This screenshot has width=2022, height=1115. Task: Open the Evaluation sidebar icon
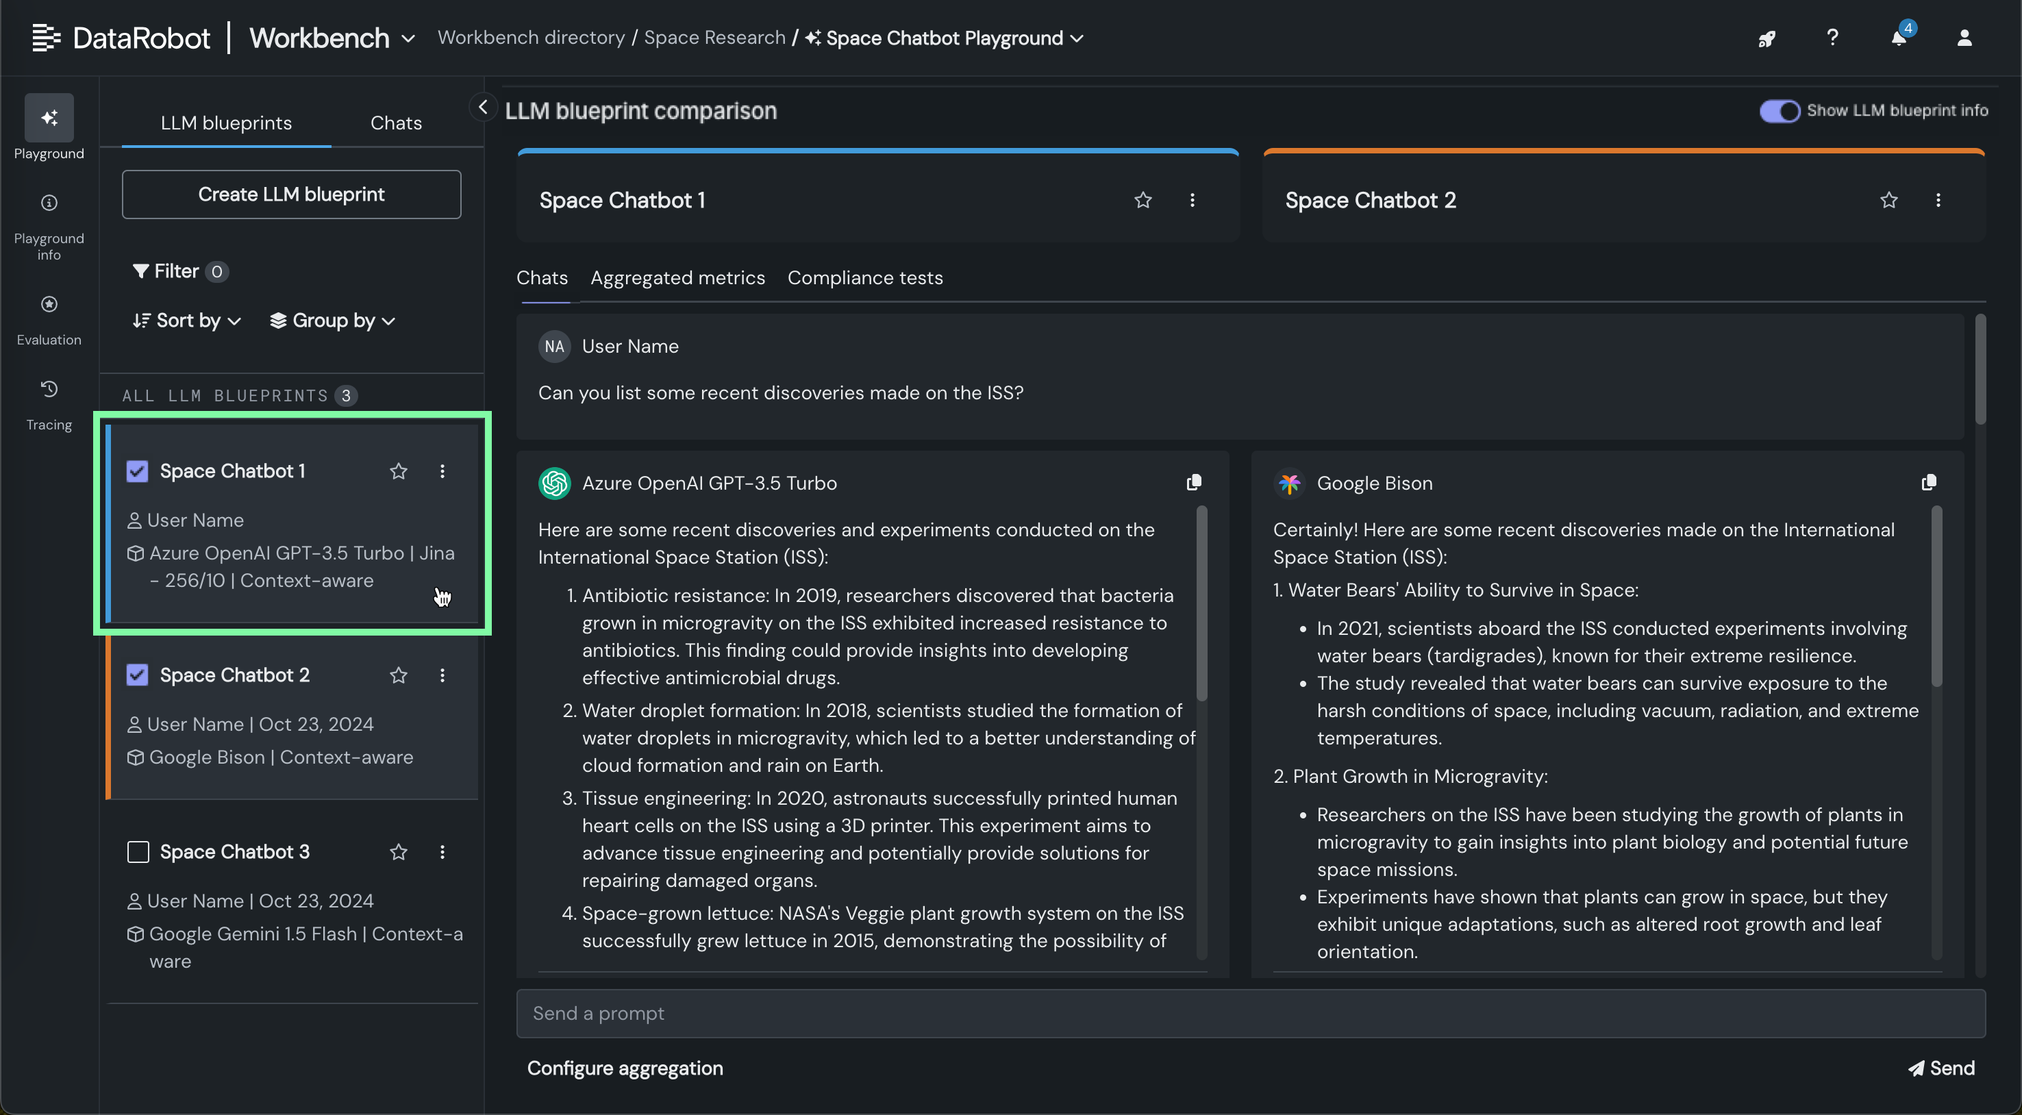pyautogui.click(x=49, y=303)
